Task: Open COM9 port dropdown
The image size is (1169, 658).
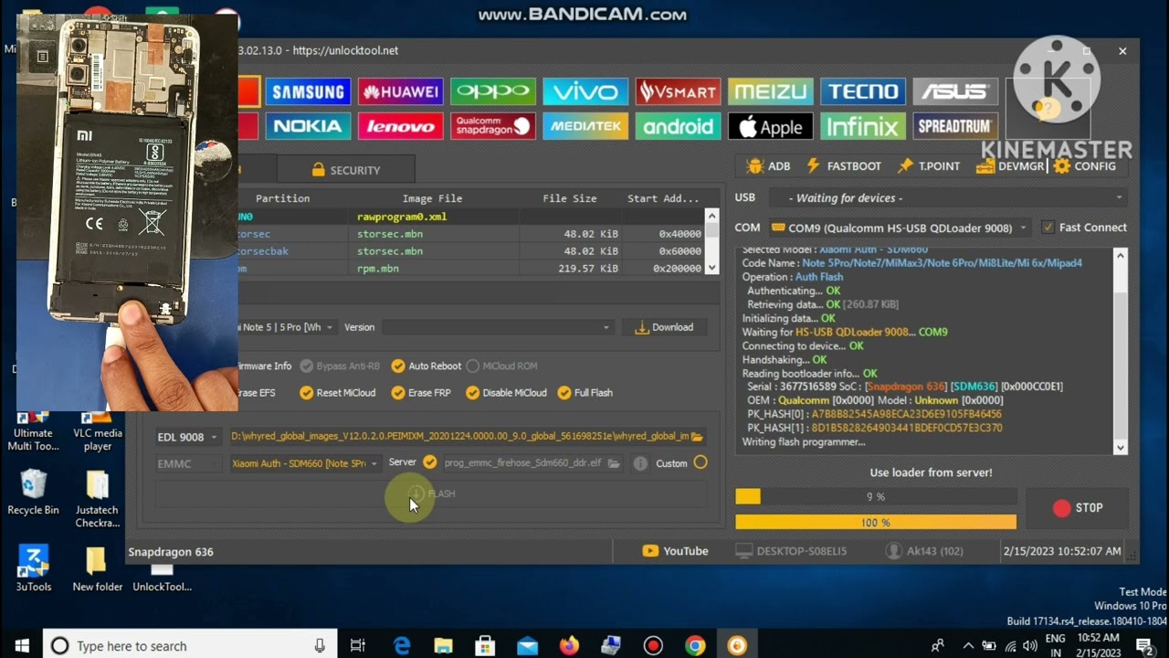Action: coord(899,228)
